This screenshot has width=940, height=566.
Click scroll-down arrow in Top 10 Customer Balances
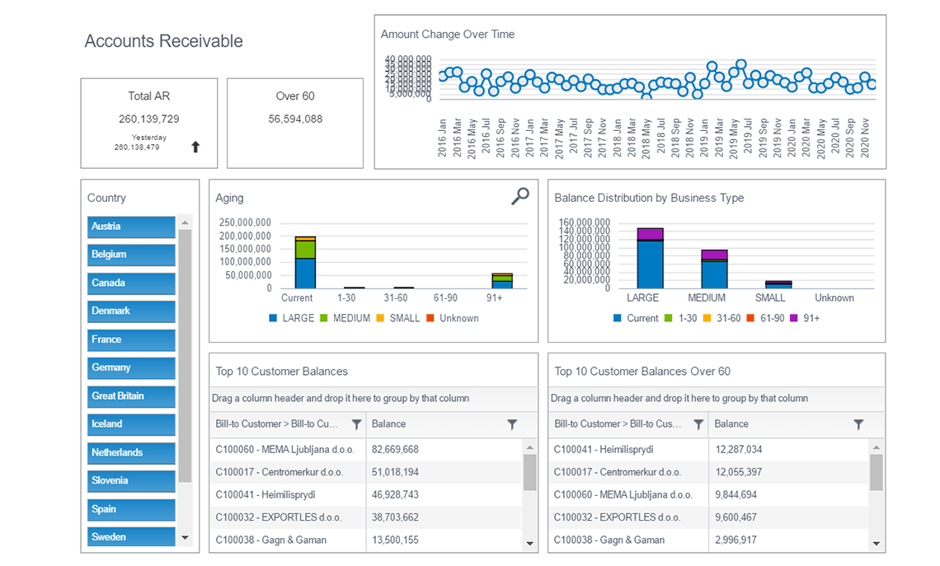(x=530, y=544)
